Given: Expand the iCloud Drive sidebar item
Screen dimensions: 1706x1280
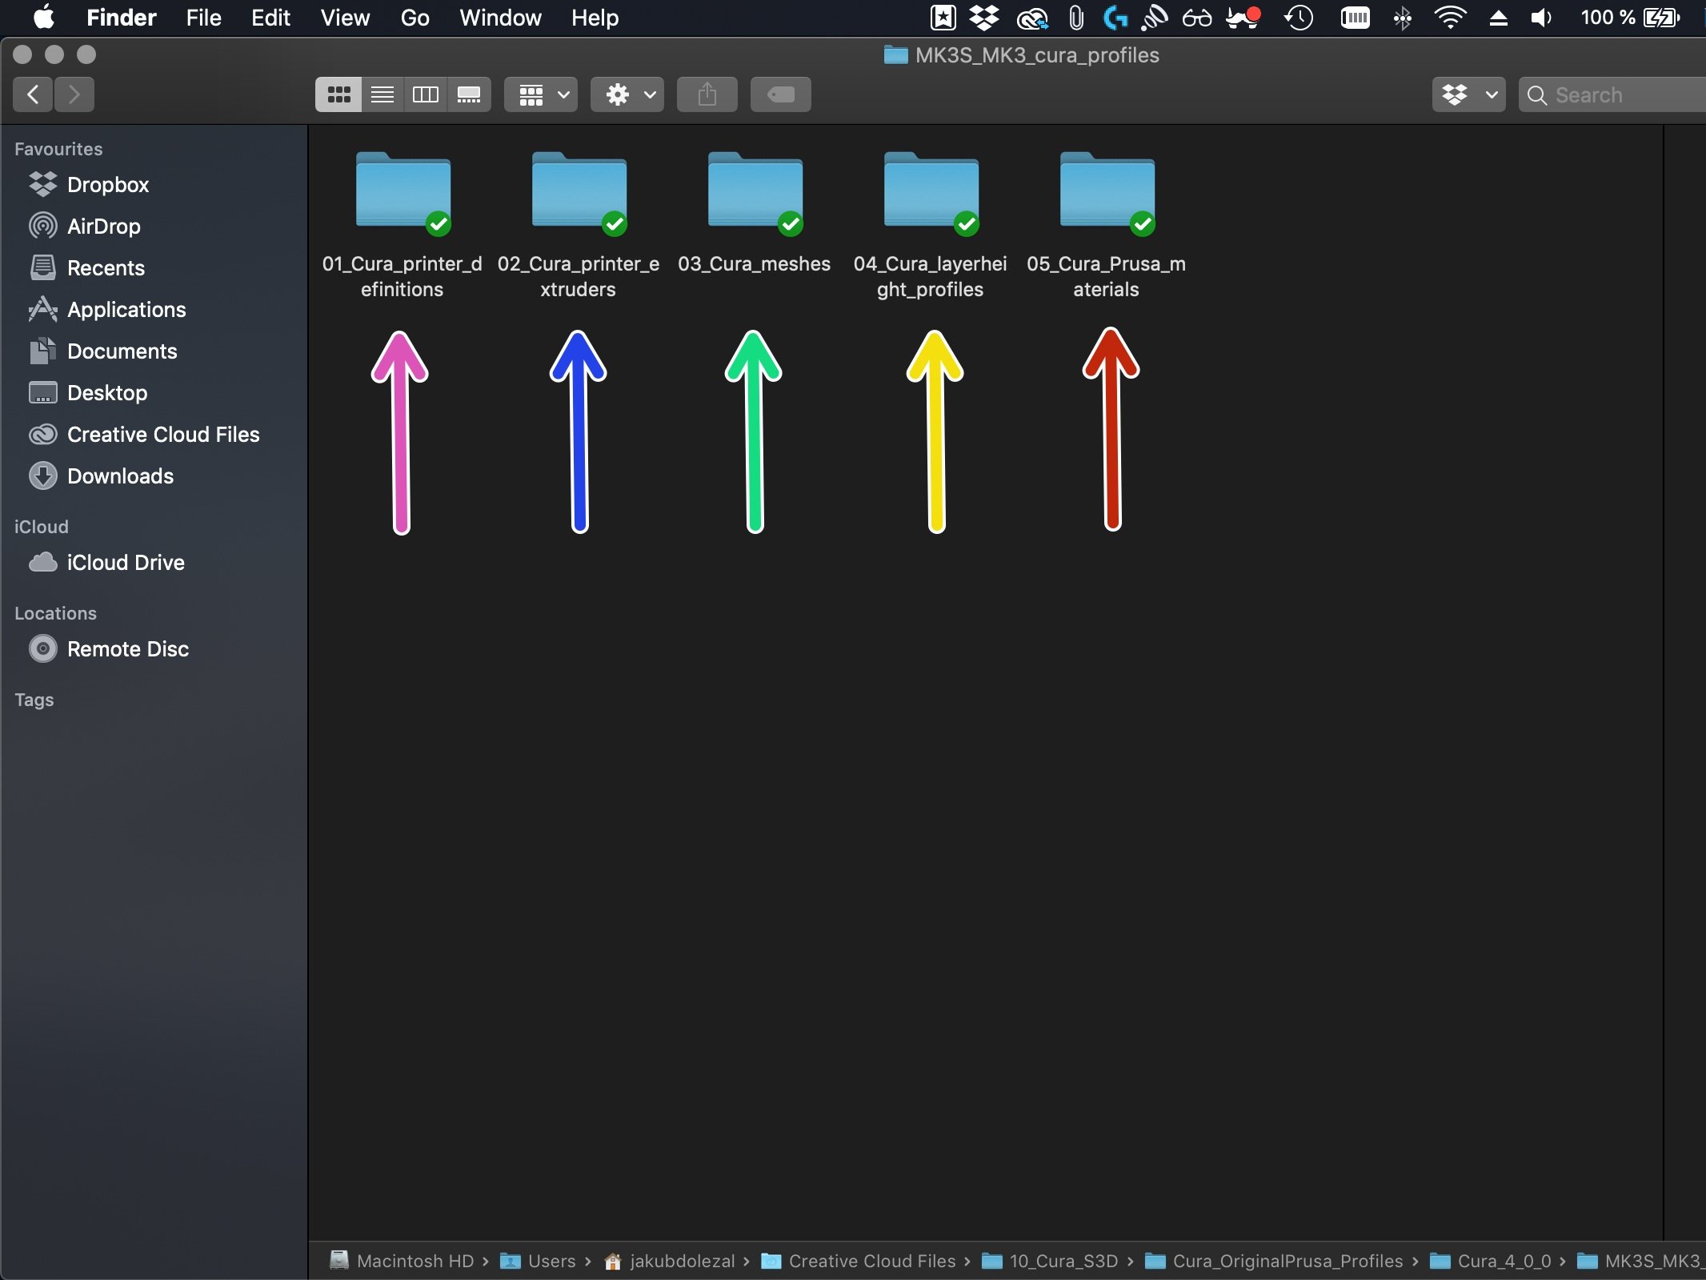Looking at the screenshot, I should point(126,562).
